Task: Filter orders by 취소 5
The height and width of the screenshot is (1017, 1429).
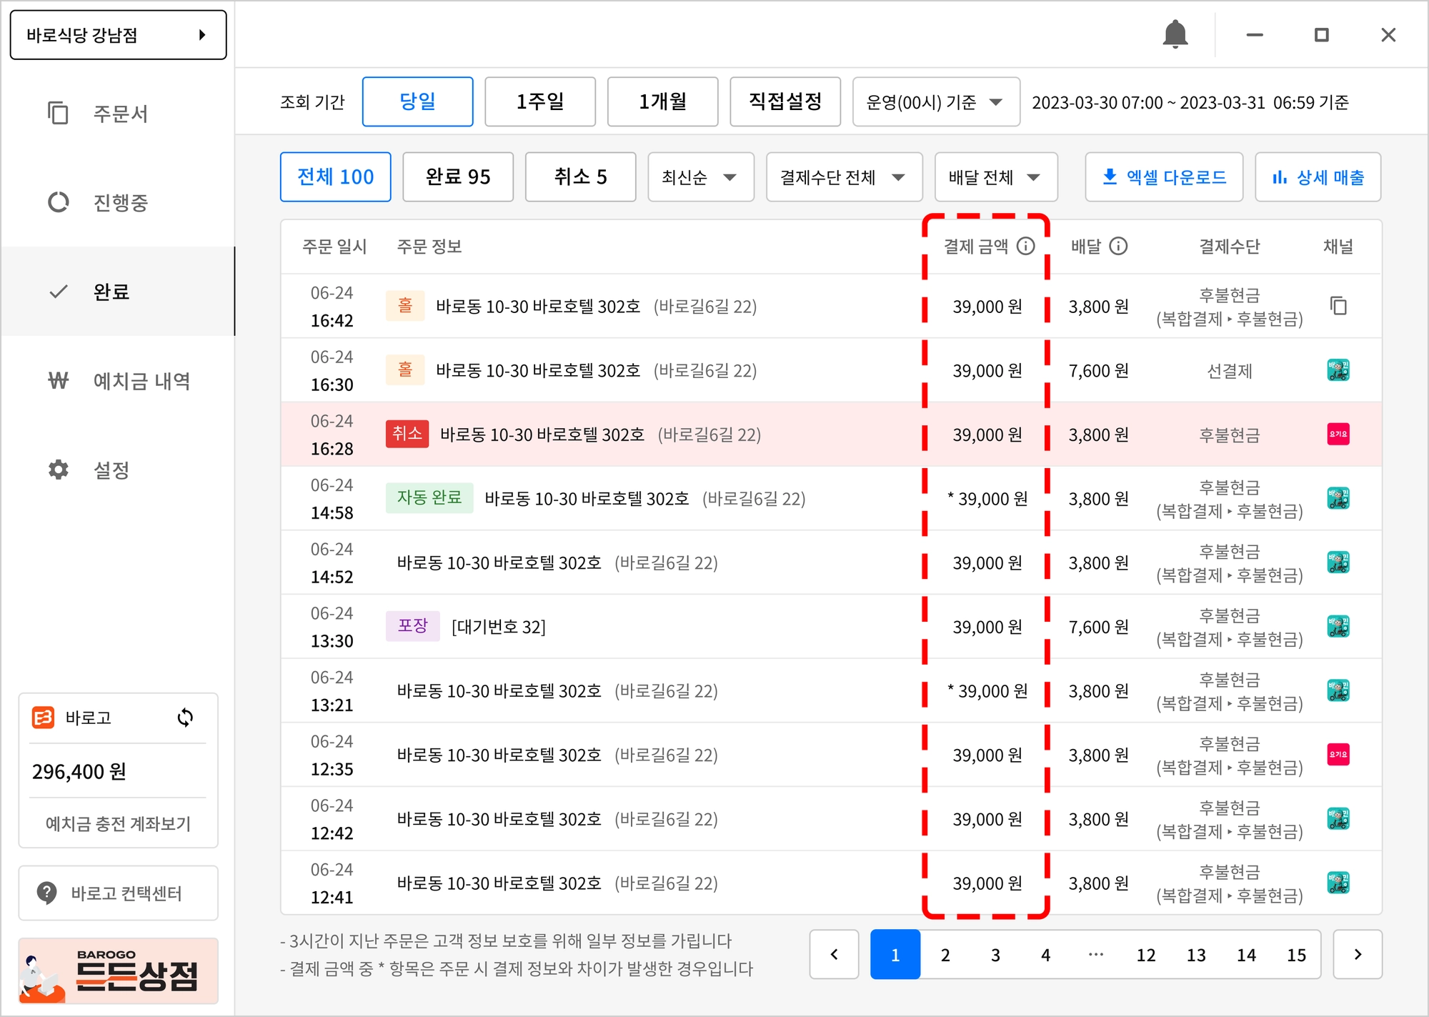Action: [x=580, y=177]
